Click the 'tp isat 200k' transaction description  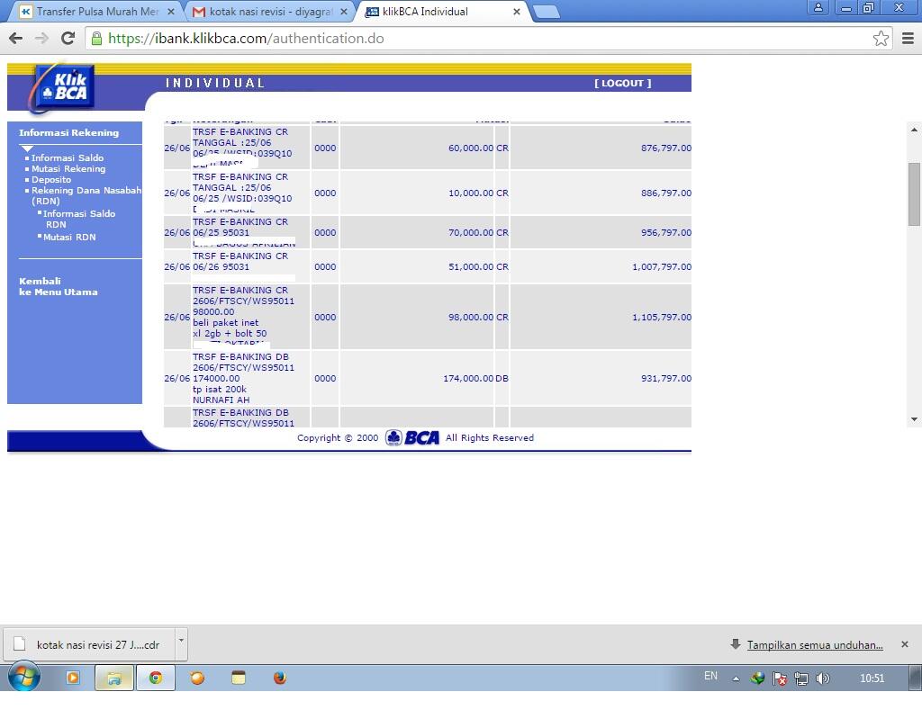[x=220, y=389]
